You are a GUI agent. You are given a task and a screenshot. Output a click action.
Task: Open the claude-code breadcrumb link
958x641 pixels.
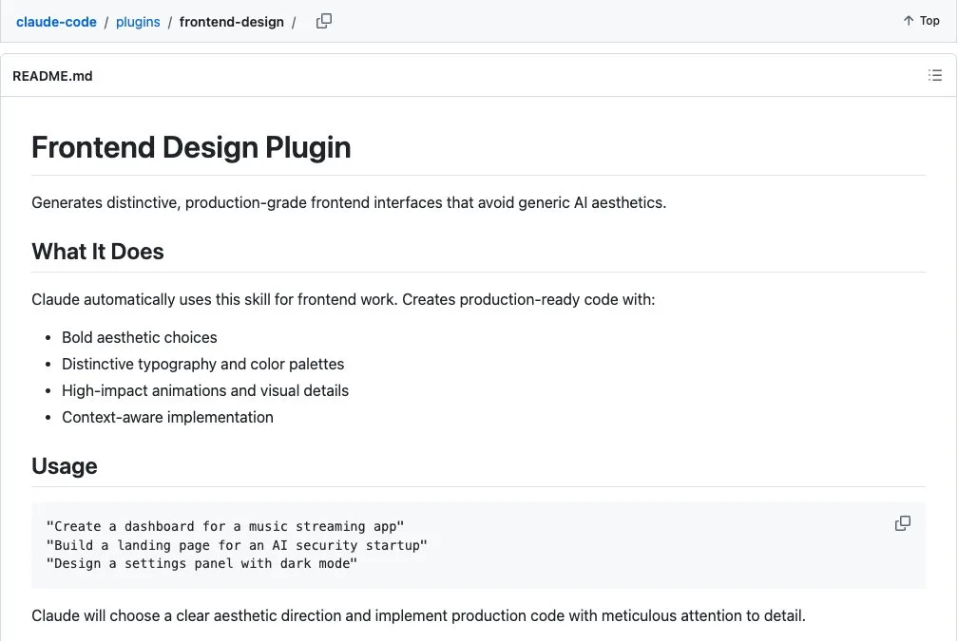[x=56, y=22]
